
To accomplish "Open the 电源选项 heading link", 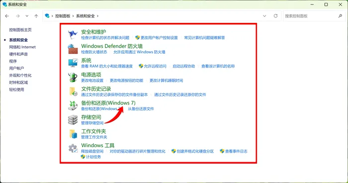I will (91, 75).
